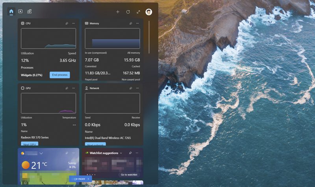The image size is (315, 187).
Task: Pin the Watchlist suggestions widget
Action: click(x=130, y=153)
